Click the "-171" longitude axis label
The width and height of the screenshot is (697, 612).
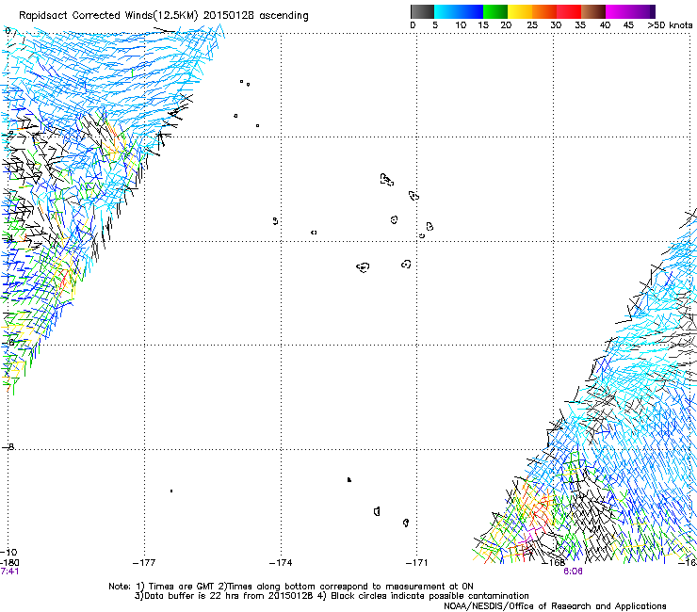click(417, 563)
